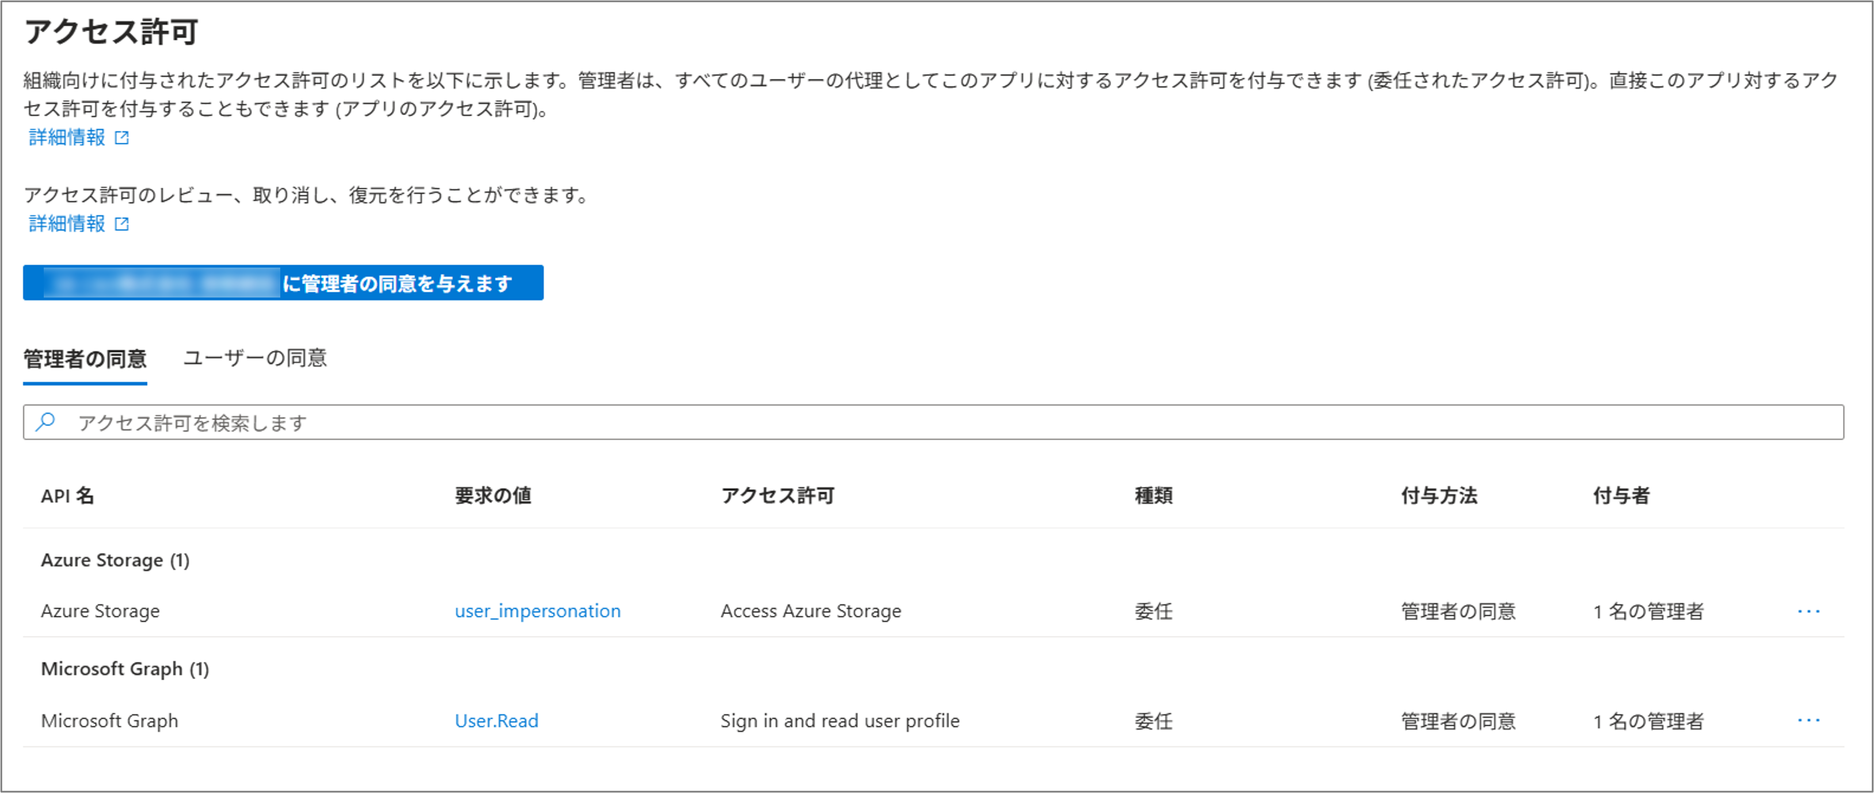Click the grant admin consent button
The width and height of the screenshot is (1874, 793).
pyautogui.click(x=283, y=283)
